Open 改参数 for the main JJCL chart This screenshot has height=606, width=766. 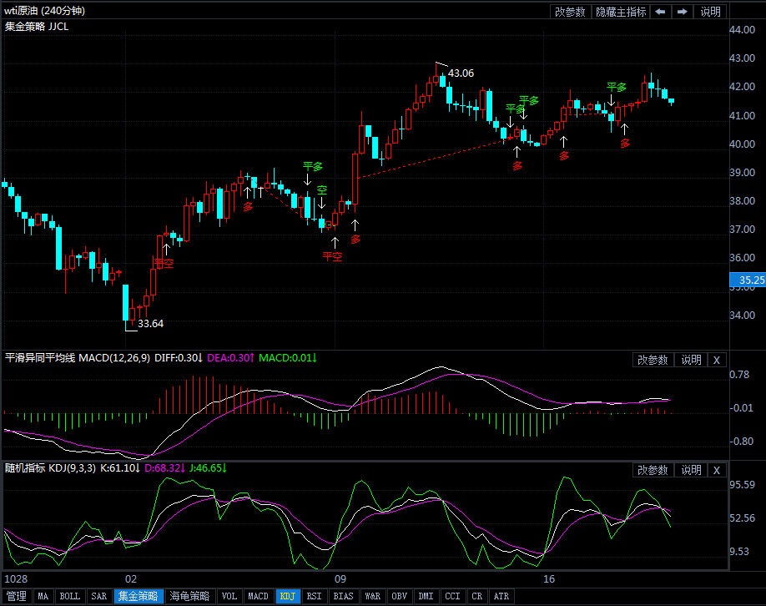point(571,12)
